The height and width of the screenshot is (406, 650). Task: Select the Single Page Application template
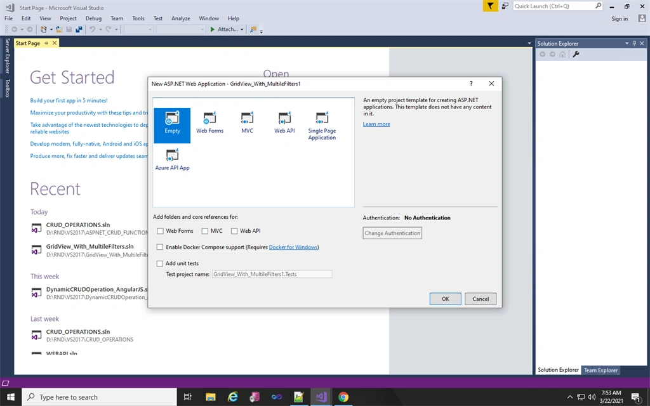coord(322,126)
